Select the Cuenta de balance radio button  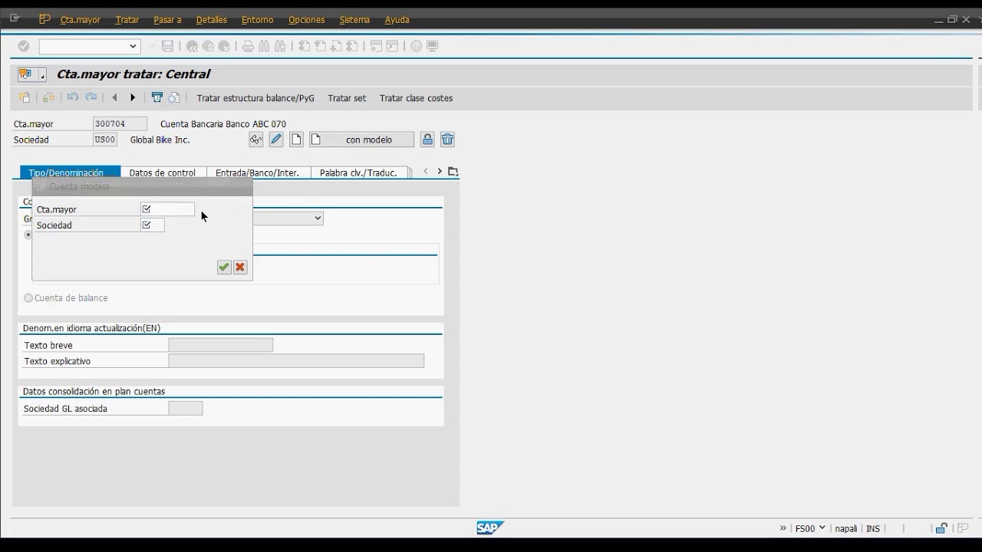pyautogui.click(x=28, y=298)
